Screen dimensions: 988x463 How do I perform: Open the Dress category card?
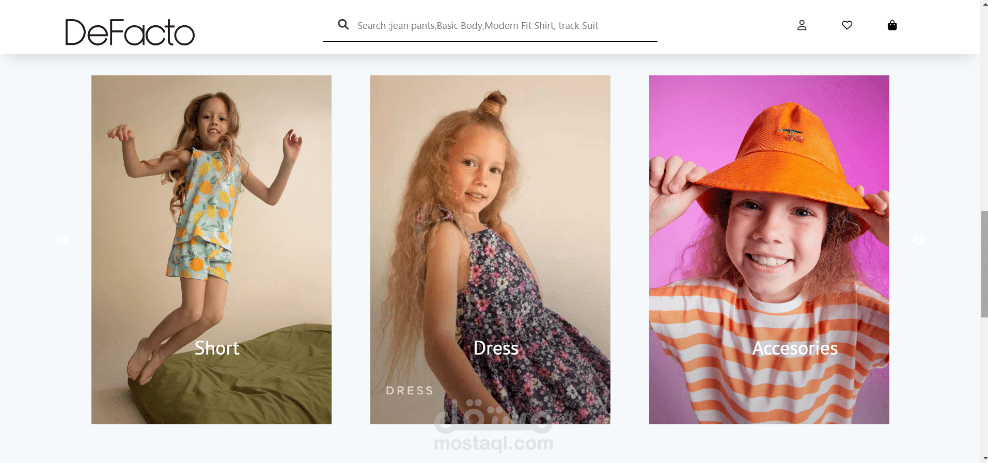[x=490, y=250]
